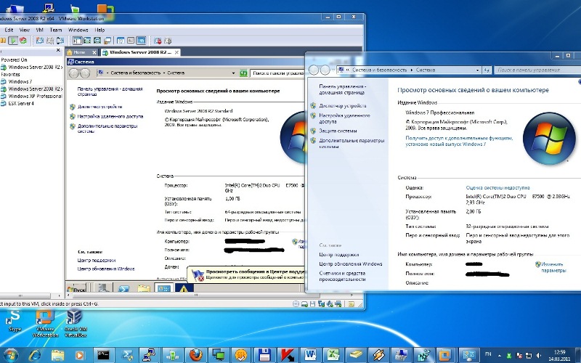Screen dimensions: 581x363
Task: Click the Kaspersky icon in the taskbar
Action: pyautogui.click(x=287, y=354)
